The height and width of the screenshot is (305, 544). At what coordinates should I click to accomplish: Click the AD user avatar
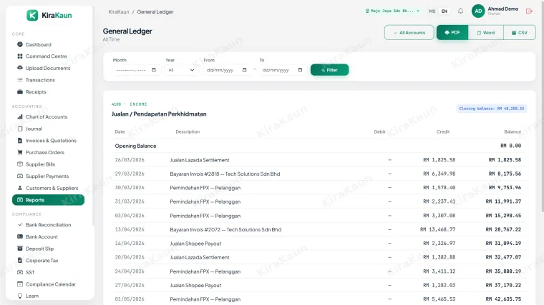pos(478,11)
